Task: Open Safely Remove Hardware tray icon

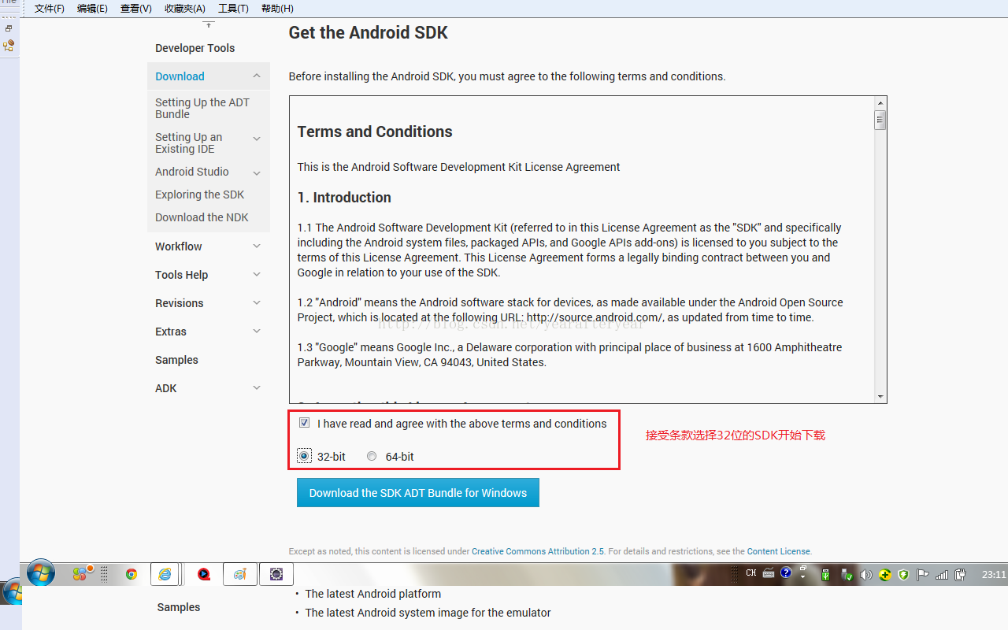Action: [x=847, y=575]
